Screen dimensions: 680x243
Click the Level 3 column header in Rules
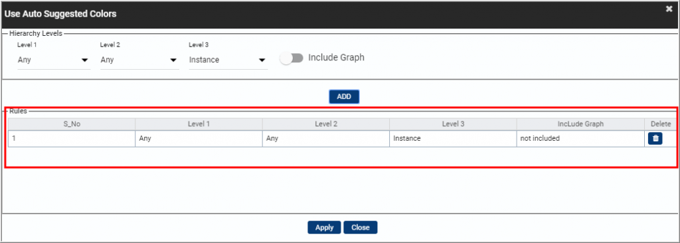[x=453, y=124]
